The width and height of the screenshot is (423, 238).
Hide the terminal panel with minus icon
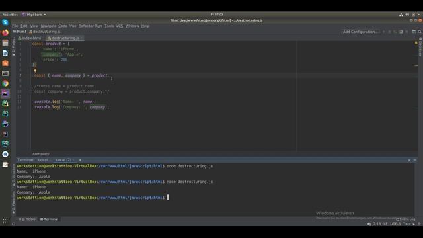pos(415,160)
